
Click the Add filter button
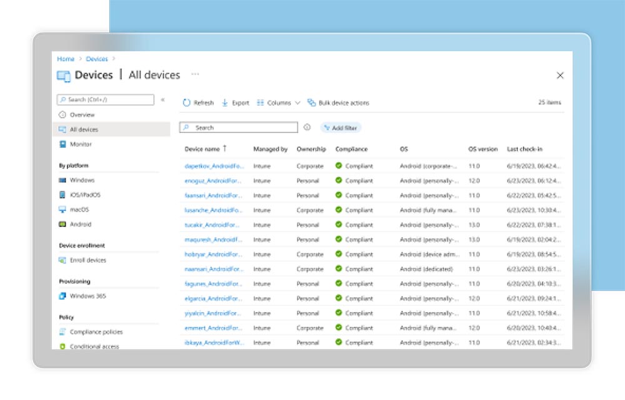point(341,128)
